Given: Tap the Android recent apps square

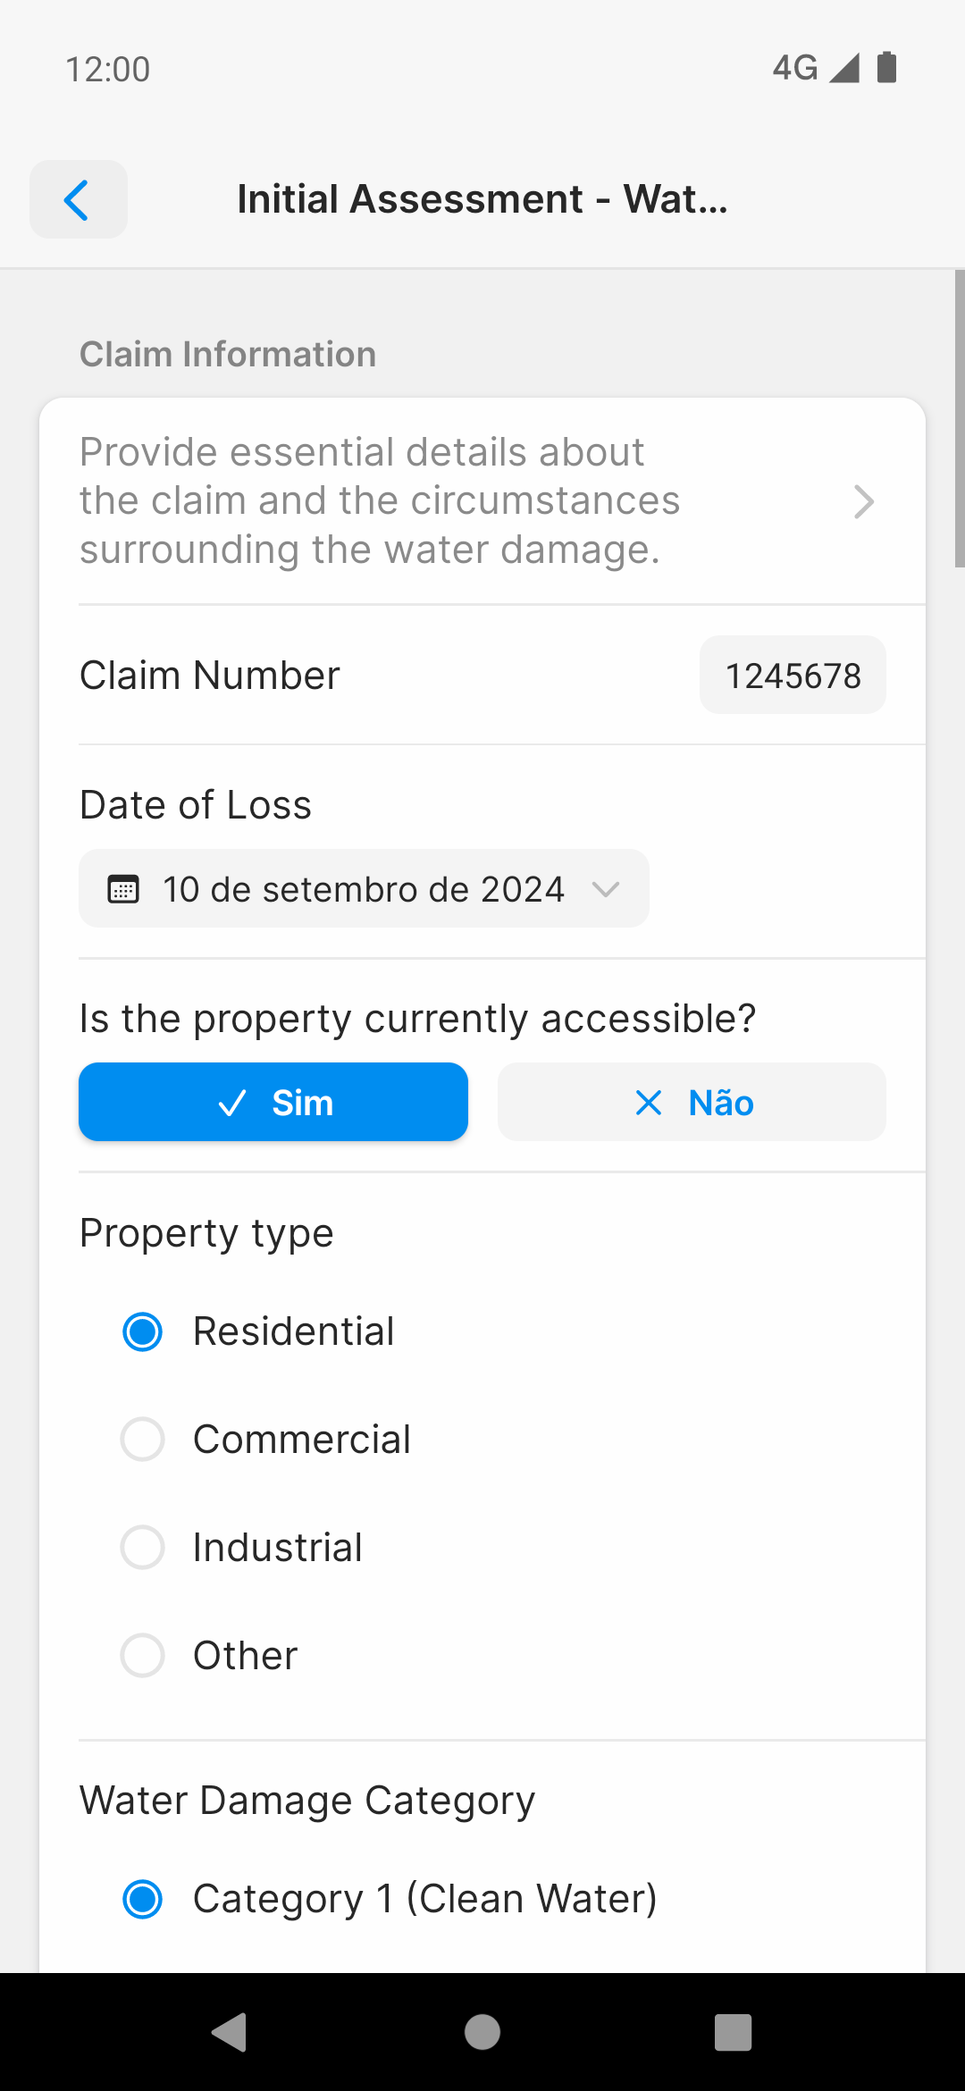Looking at the screenshot, I should click(733, 2032).
